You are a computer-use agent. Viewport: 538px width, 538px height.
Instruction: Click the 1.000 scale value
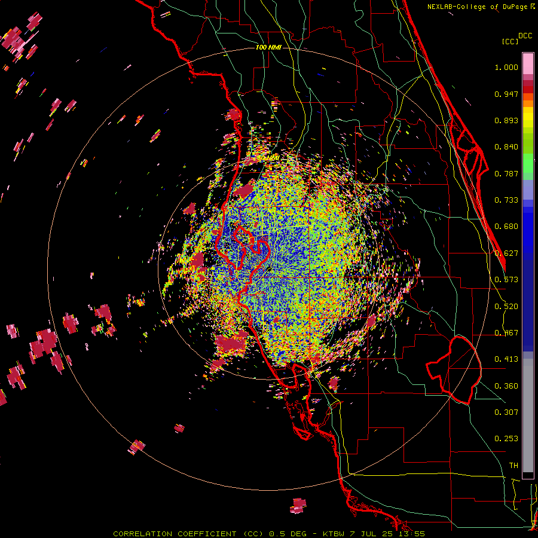[506, 67]
